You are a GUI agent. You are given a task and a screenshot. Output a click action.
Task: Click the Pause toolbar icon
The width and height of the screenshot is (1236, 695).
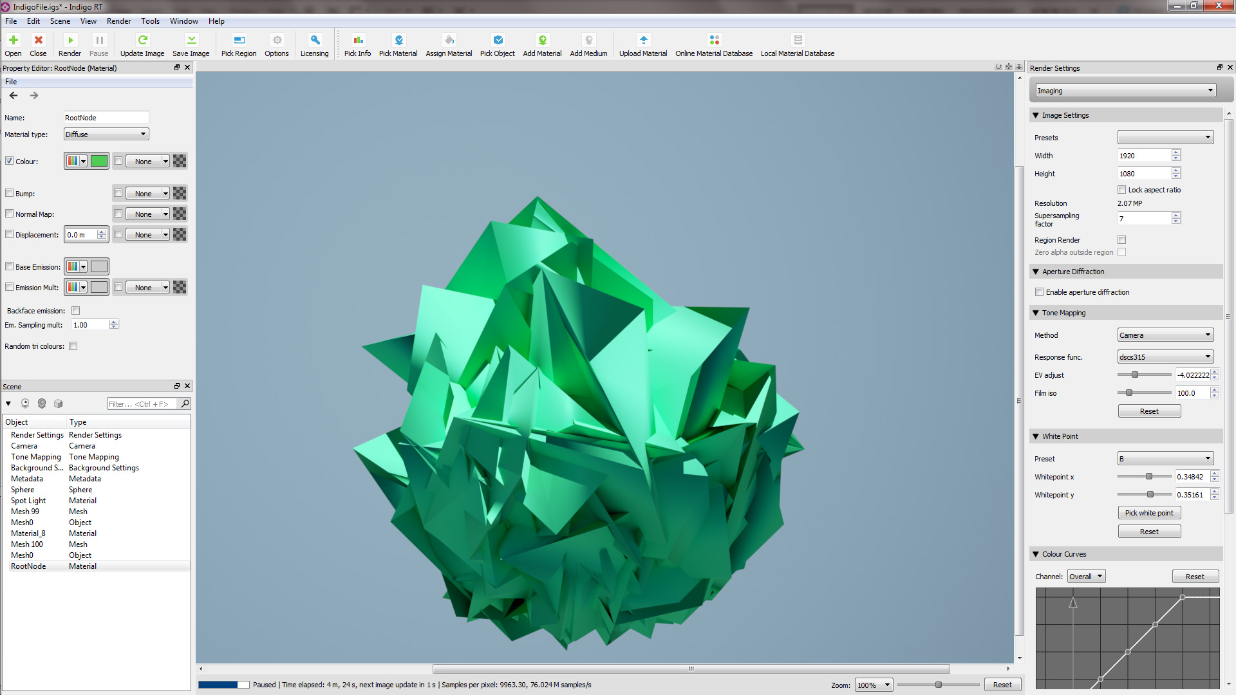click(x=99, y=40)
